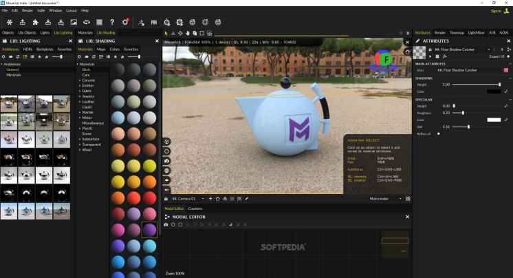Click the white specular color swatch
This screenshot has width=513, height=278.
(494, 120)
